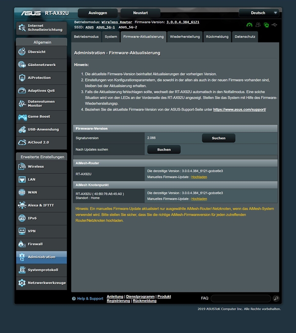Click the users status icon in header
The height and width of the screenshot is (333, 296).
258,25
